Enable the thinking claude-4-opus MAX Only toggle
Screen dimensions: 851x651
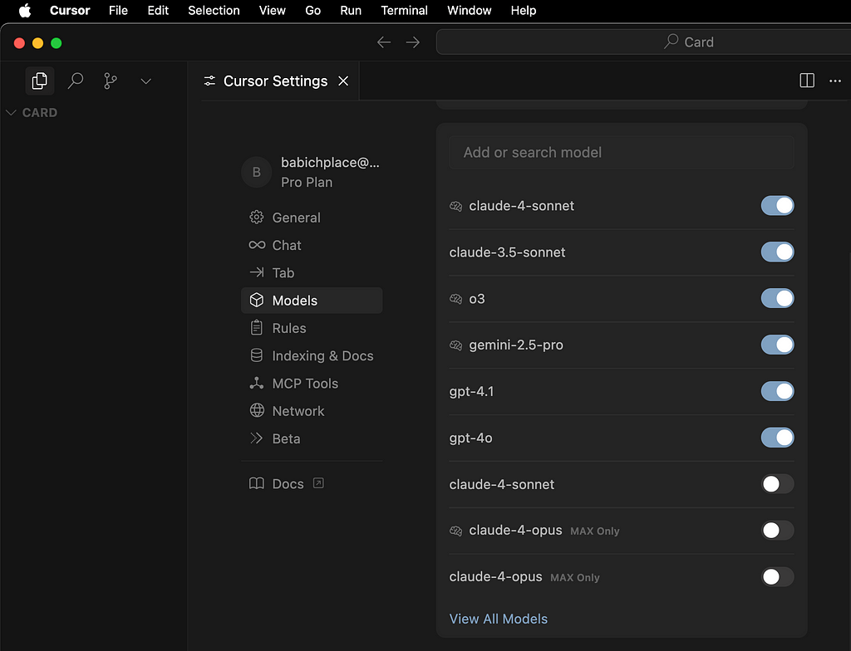coord(777,531)
